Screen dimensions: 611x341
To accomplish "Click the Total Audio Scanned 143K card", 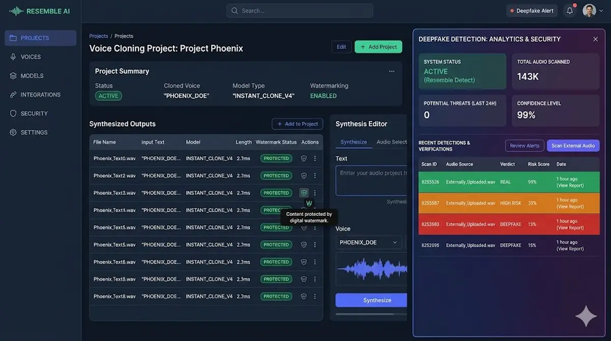I will pyautogui.click(x=556, y=71).
